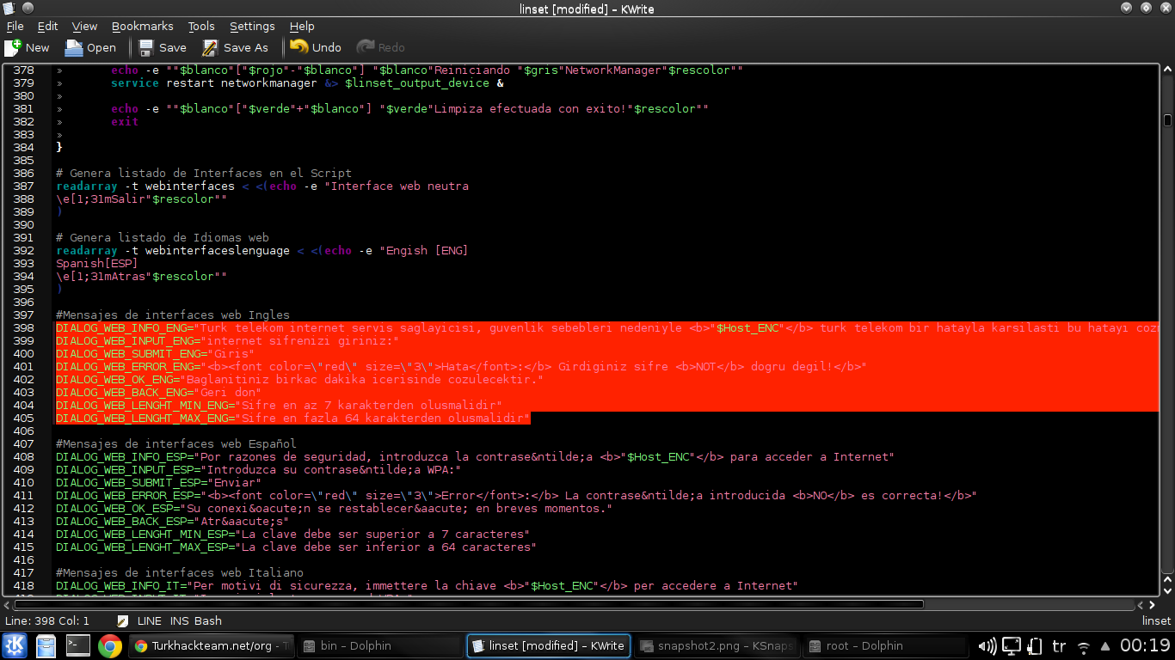1175x660 pixels.
Task: Switch to the snapshot2.png KSnapshot task
Action: click(x=716, y=645)
